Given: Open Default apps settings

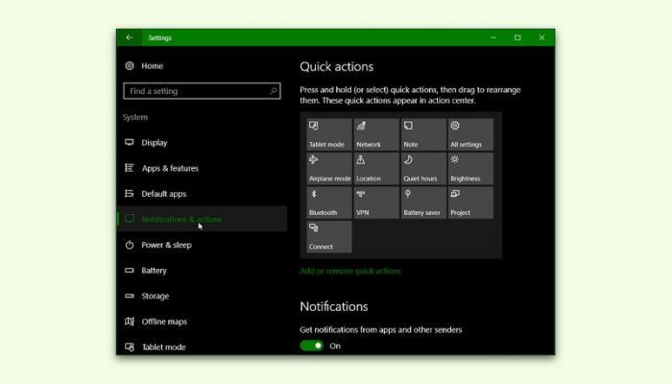Looking at the screenshot, I should (x=202, y=193).
